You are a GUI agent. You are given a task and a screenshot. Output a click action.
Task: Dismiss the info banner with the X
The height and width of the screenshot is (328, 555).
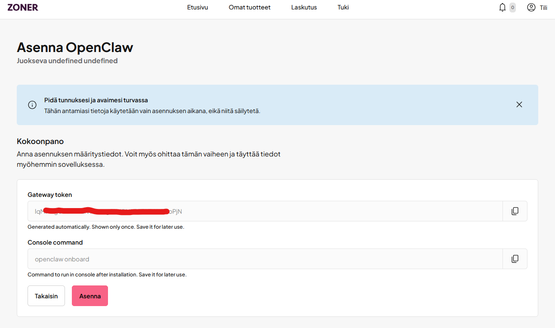click(519, 104)
